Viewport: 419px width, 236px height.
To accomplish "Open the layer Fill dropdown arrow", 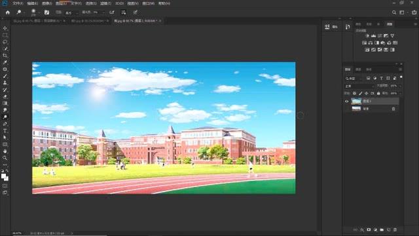I will click(x=400, y=93).
